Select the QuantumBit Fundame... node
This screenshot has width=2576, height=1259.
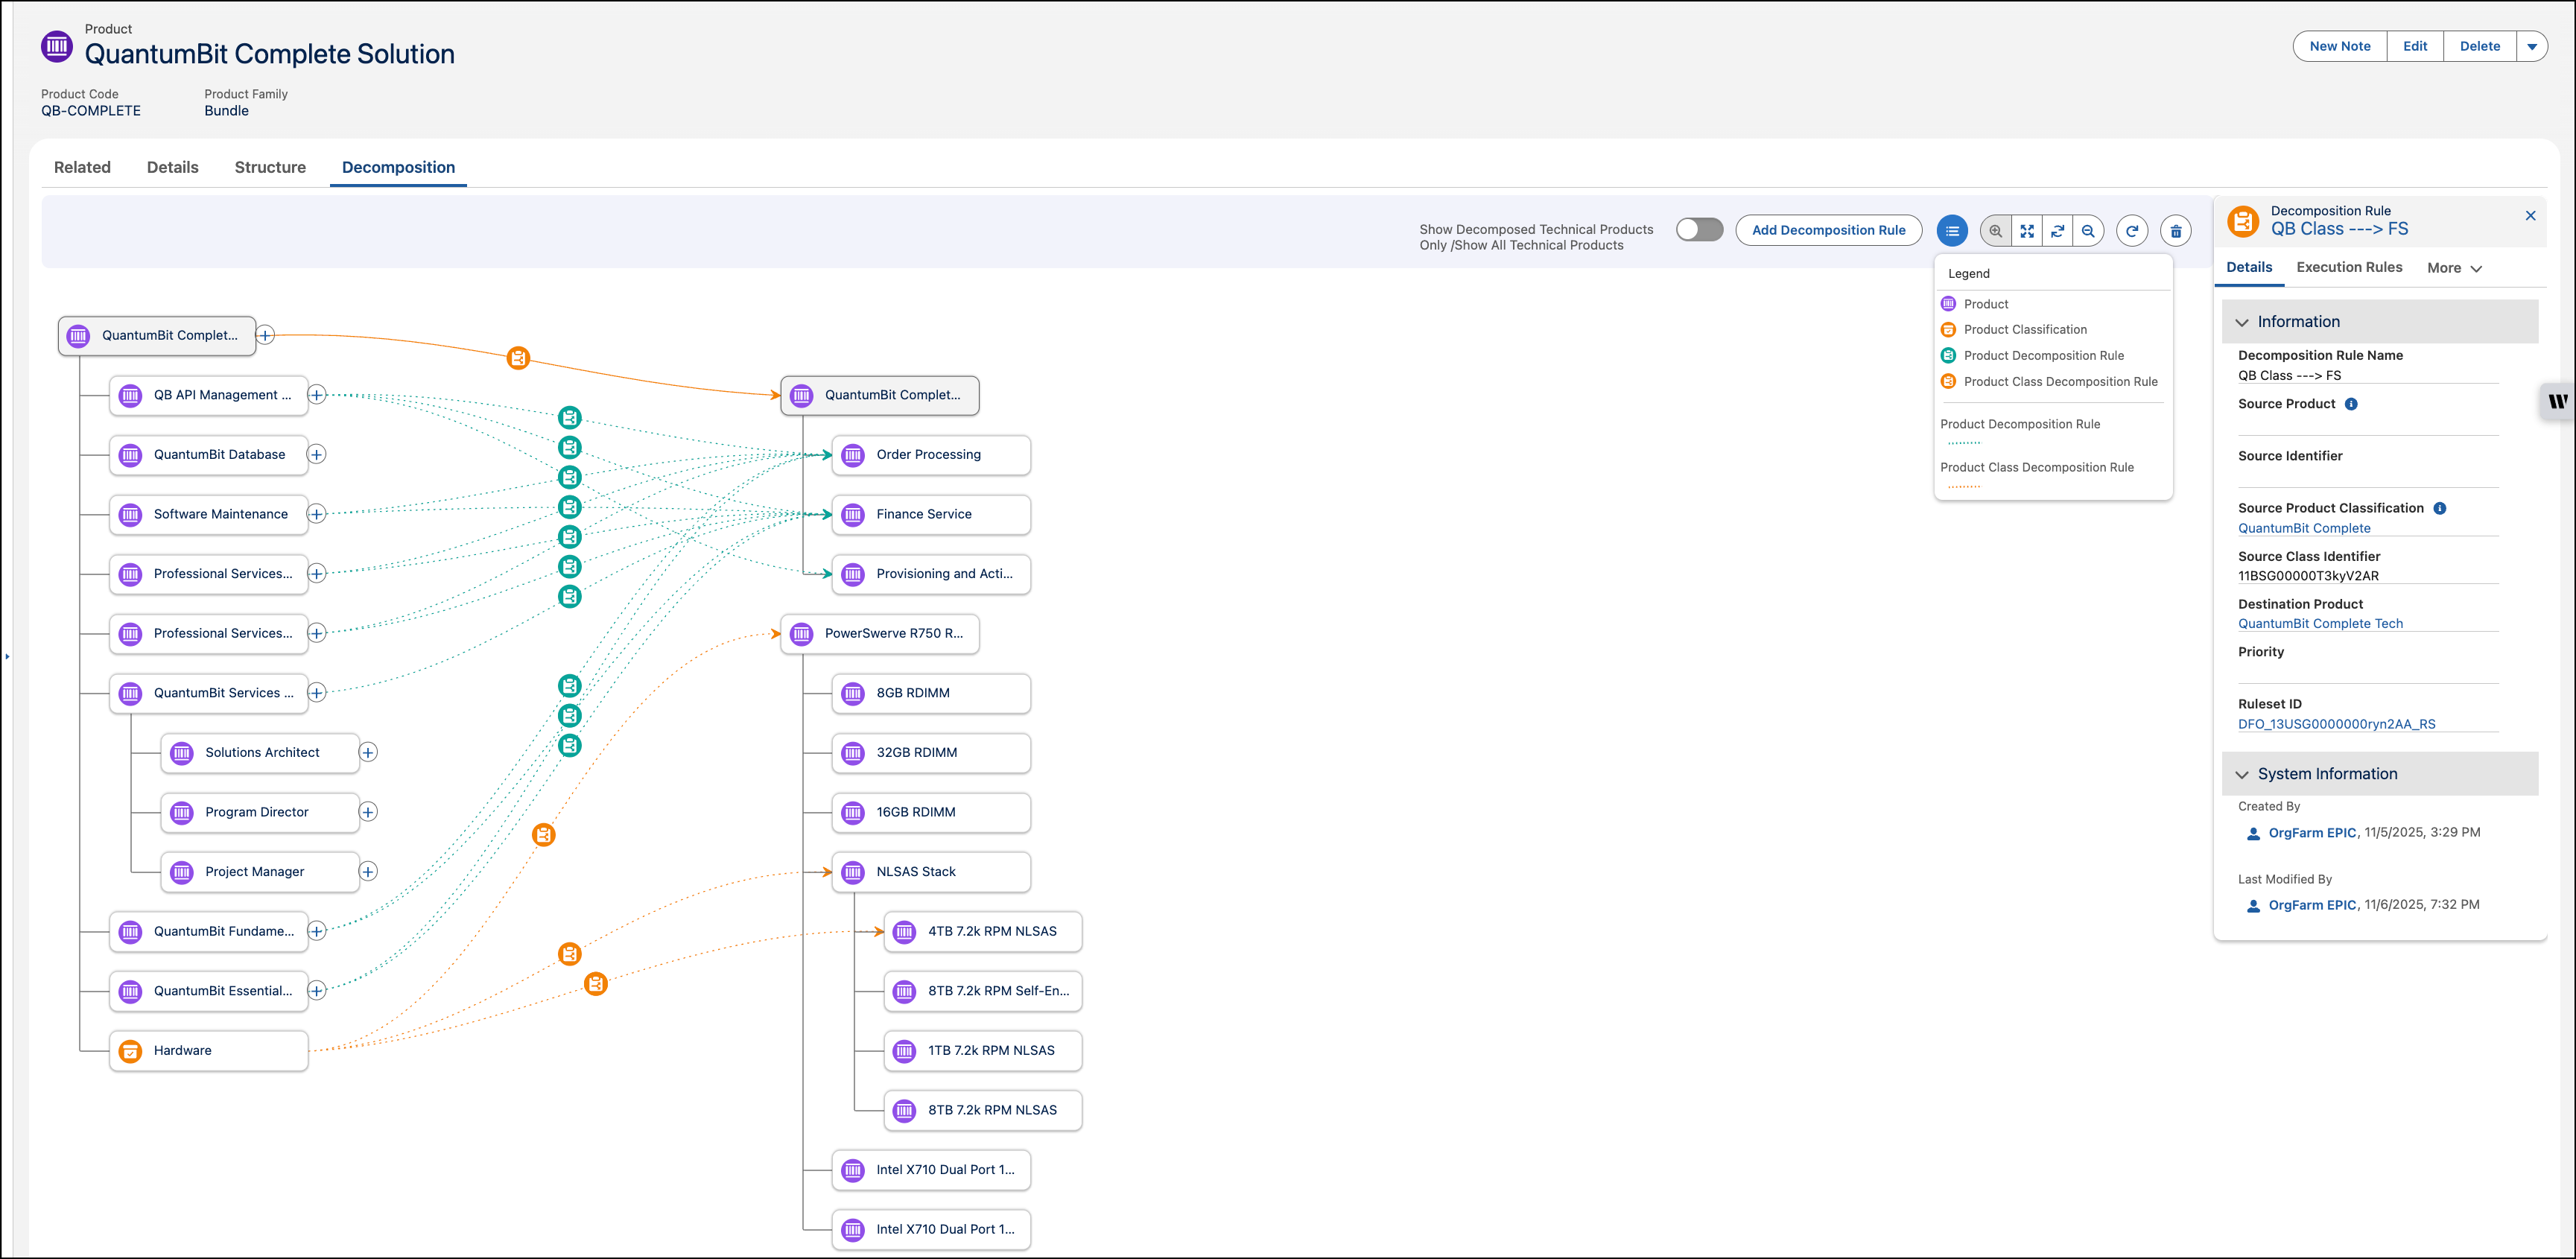tap(208, 932)
